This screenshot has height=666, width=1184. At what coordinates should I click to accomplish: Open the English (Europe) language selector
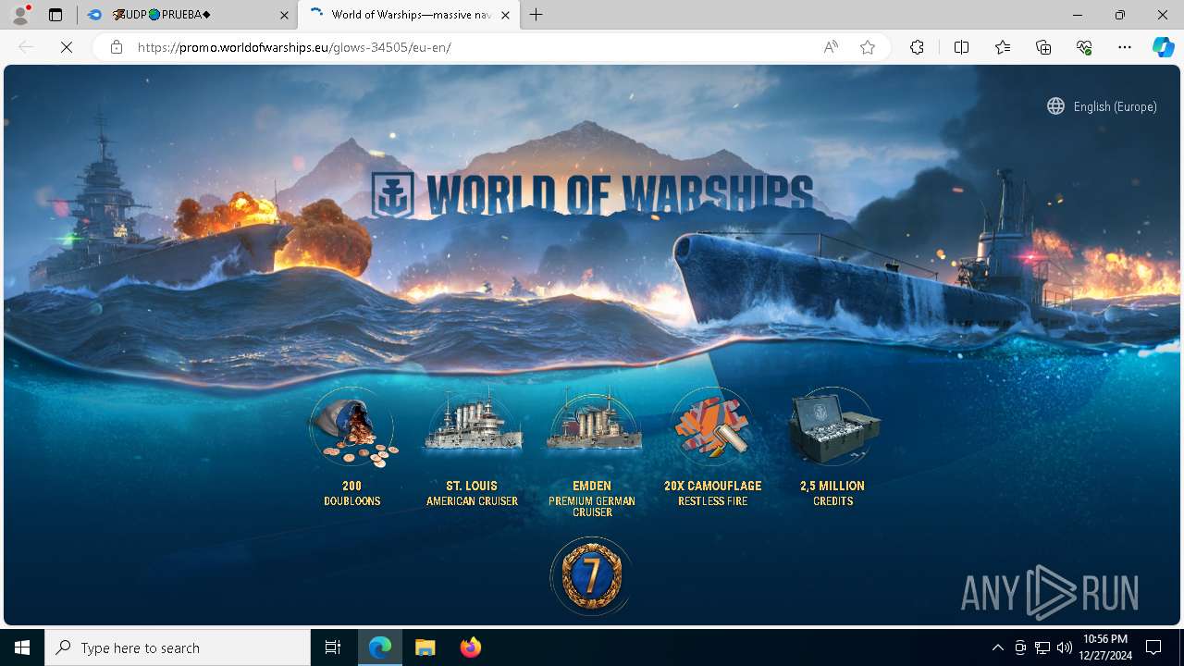1102,106
